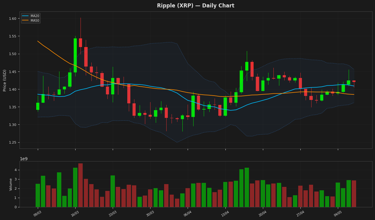Viewport: 375px width, 220px height.
Task: Click the 04/05 date label
Action: (338, 214)
